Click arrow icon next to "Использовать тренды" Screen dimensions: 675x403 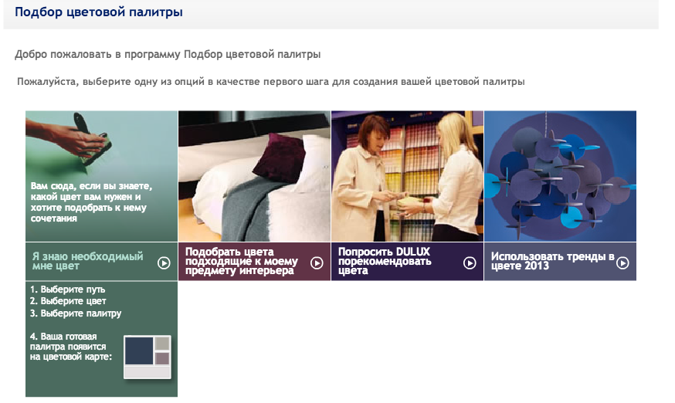(622, 262)
